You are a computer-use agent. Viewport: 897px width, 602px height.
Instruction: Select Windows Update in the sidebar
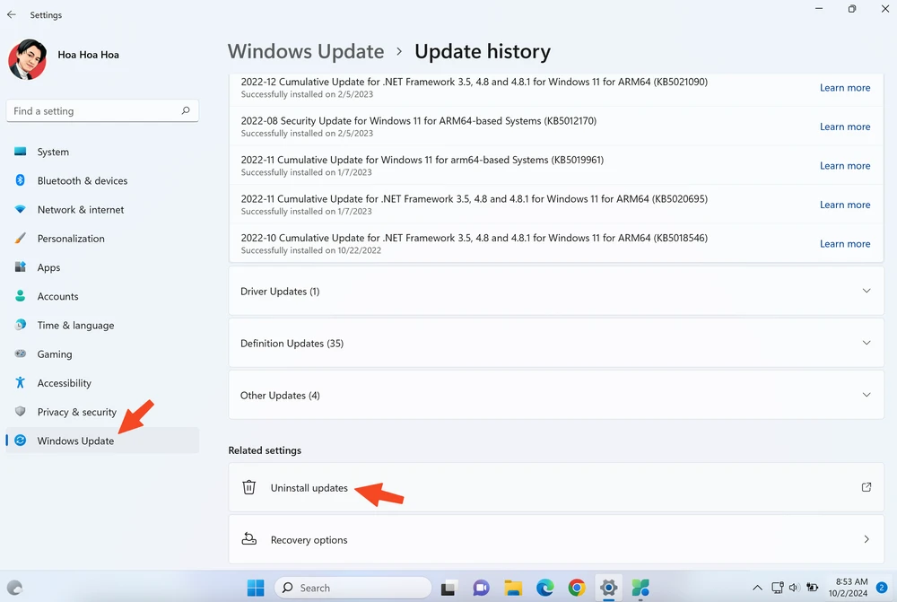coord(75,441)
